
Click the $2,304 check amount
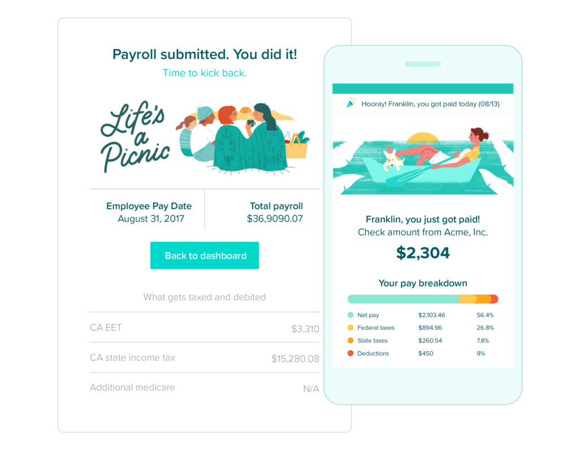(x=423, y=253)
